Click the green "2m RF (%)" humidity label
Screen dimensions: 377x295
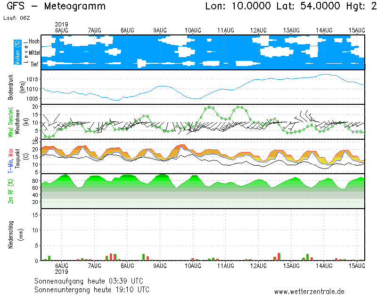(10, 191)
